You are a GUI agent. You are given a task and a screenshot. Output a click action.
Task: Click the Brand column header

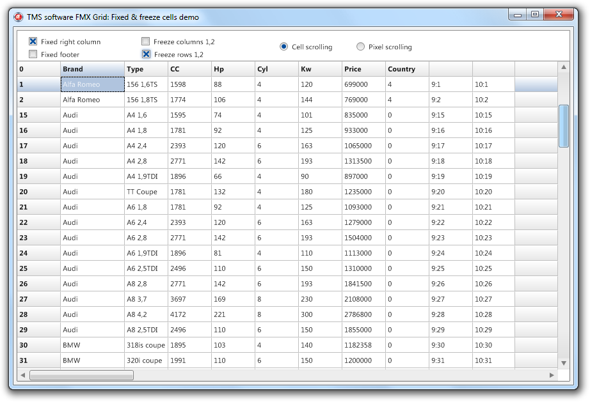[93, 69]
